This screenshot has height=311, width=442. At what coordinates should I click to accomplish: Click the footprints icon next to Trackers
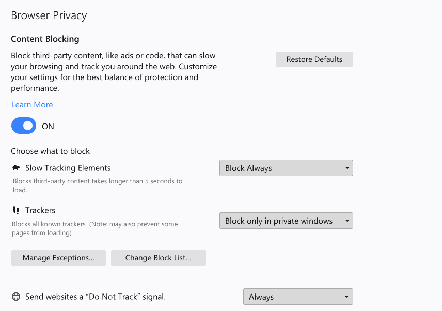point(16,210)
